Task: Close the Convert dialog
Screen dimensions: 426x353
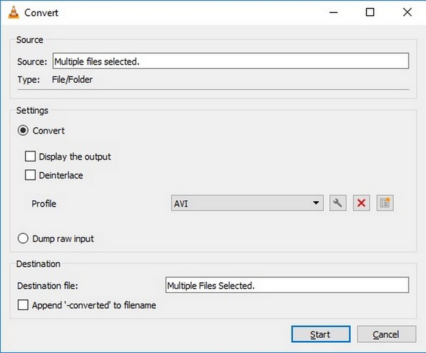Action: click(407, 12)
